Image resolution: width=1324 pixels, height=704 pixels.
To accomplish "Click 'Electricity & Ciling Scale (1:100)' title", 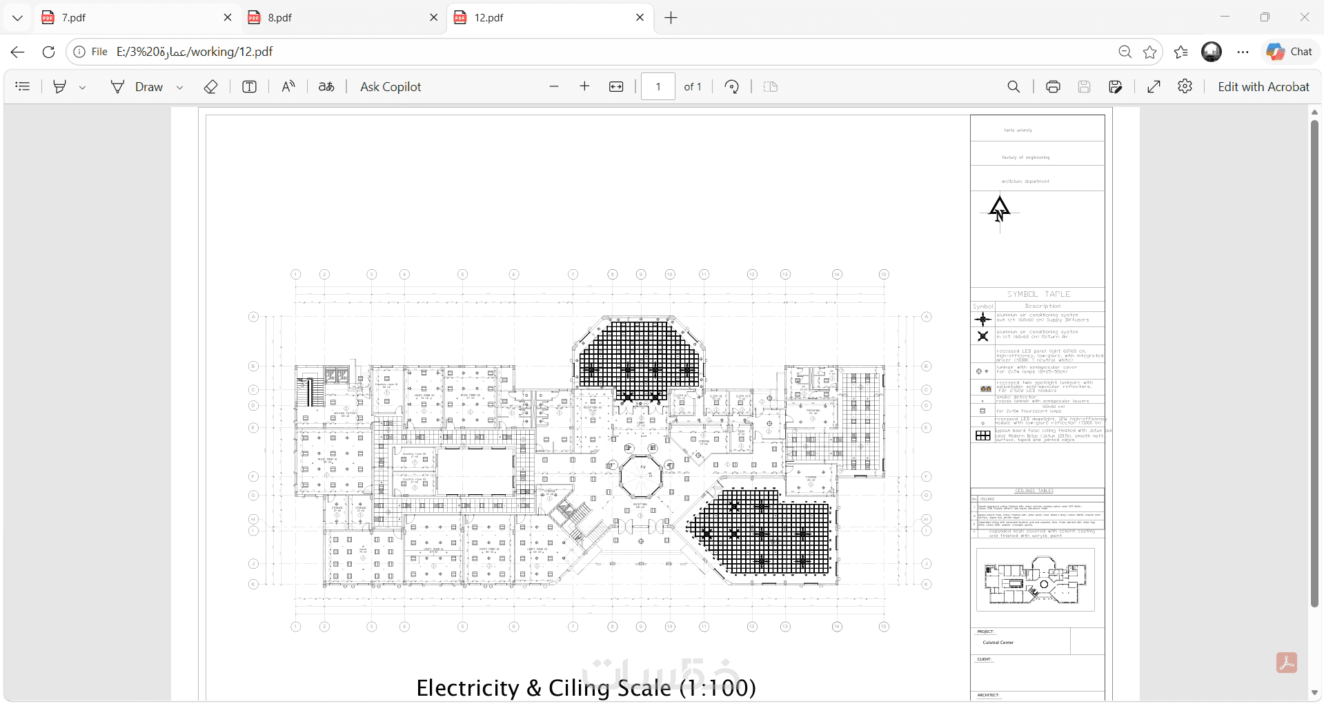I will pyautogui.click(x=586, y=687).
